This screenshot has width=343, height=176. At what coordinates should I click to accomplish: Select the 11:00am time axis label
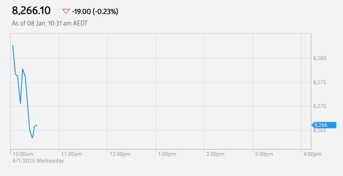[x=71, y=154]
